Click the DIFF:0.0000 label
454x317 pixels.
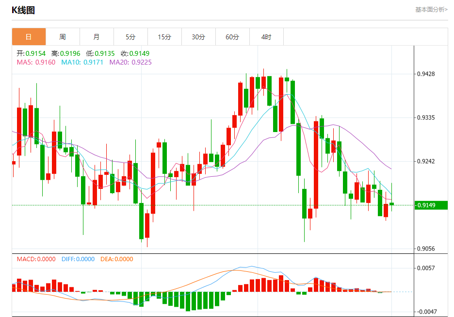78,259
